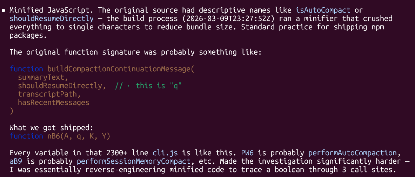Click the performAutoCompaction name

pos(354,153)
